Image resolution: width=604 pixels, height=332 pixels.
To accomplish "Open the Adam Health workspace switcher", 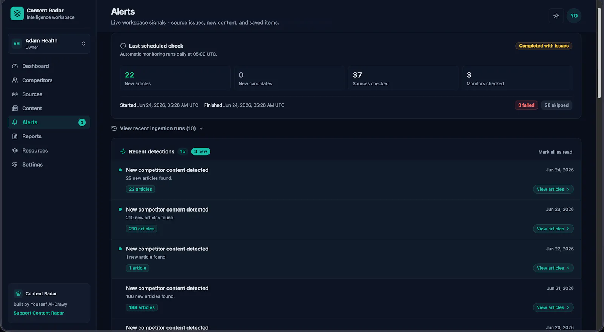I will click(49, 43).
